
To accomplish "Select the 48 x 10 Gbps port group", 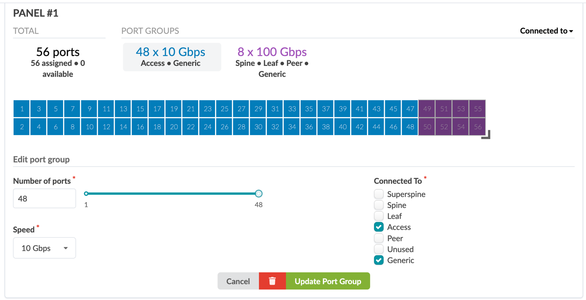I will tap(171, 57).
